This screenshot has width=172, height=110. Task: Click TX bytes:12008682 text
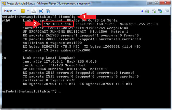[x=102, y=47]
